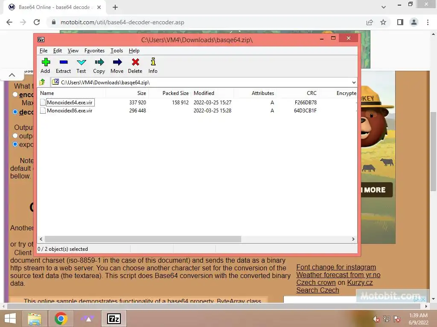This screenshot has height=327, width=437.
Task: Click the share page icon in Chrome
Action: click(370, 22)
